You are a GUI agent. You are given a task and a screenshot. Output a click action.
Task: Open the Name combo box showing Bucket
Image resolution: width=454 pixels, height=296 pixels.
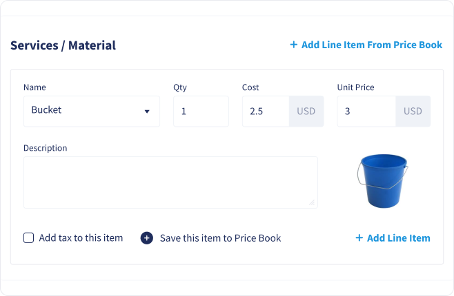tap(92, 112)
